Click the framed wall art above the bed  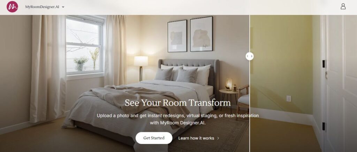point(190,34)
